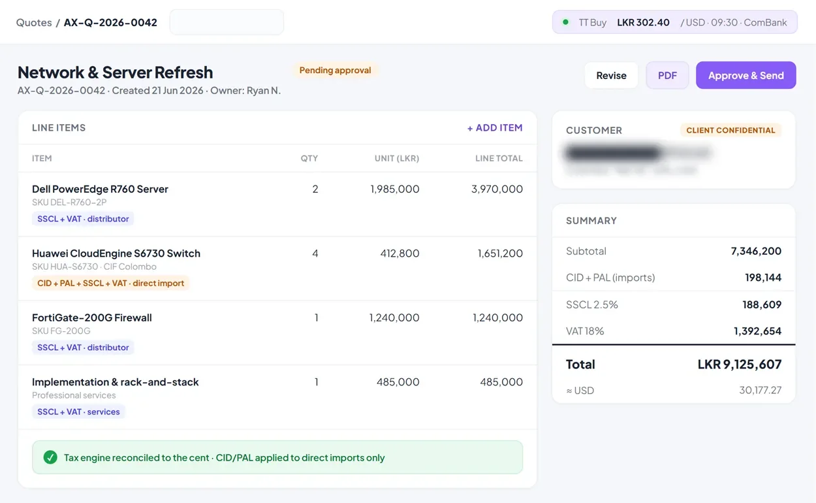The width and height of the screenshot is (816, 503).
Task: Click the AX-Q-2026-0042 breadcrumb entry
Action: 110,22
